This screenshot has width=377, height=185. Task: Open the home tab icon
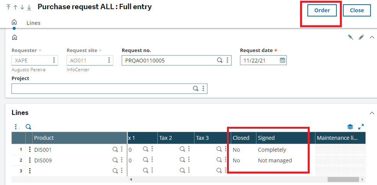[x=14, y=22]
